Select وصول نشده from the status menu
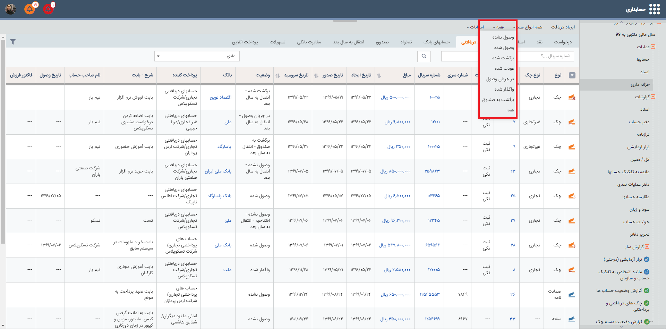Screen dimensions: 666x329 [503, 37]
